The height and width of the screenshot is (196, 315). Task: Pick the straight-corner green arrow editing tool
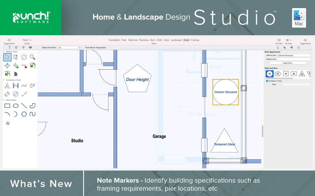[7, 74]
